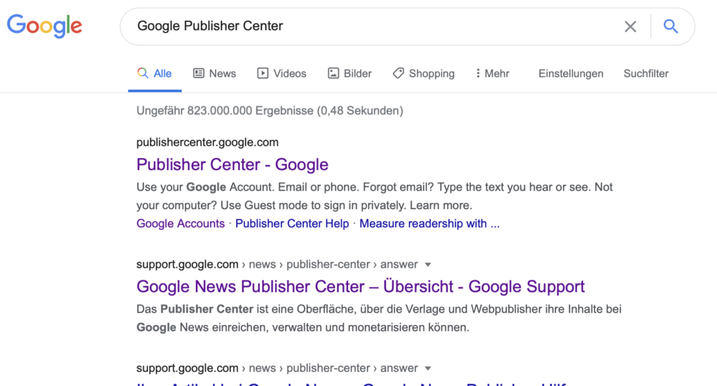Open the Mehr dropdown menu
Screen dimensions: 717x386
point(492,73)
